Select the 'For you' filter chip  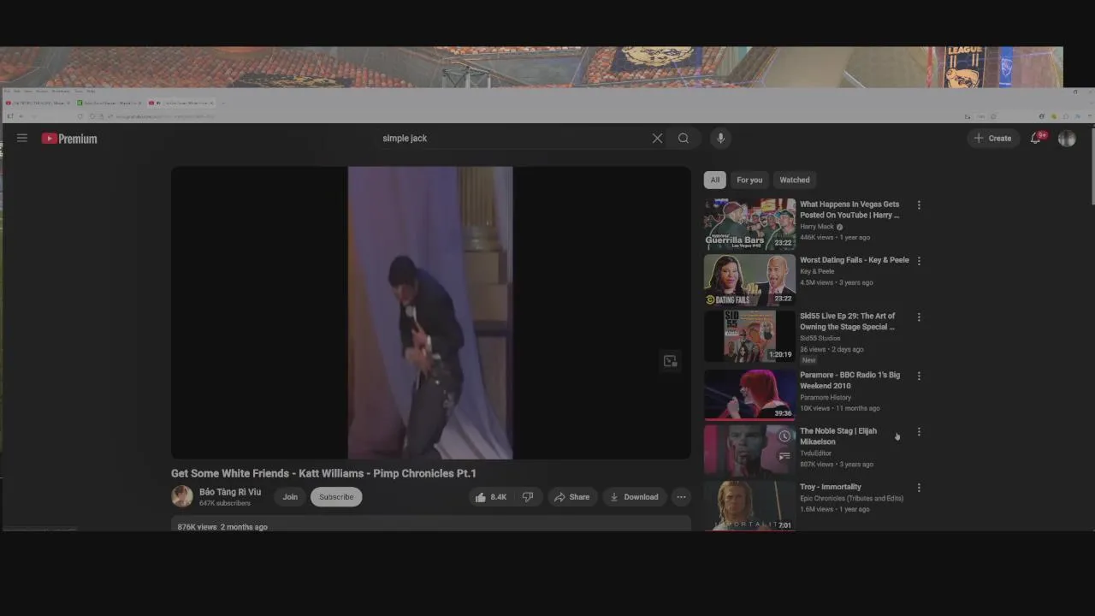pyautogui.click(x=749, y=180)
